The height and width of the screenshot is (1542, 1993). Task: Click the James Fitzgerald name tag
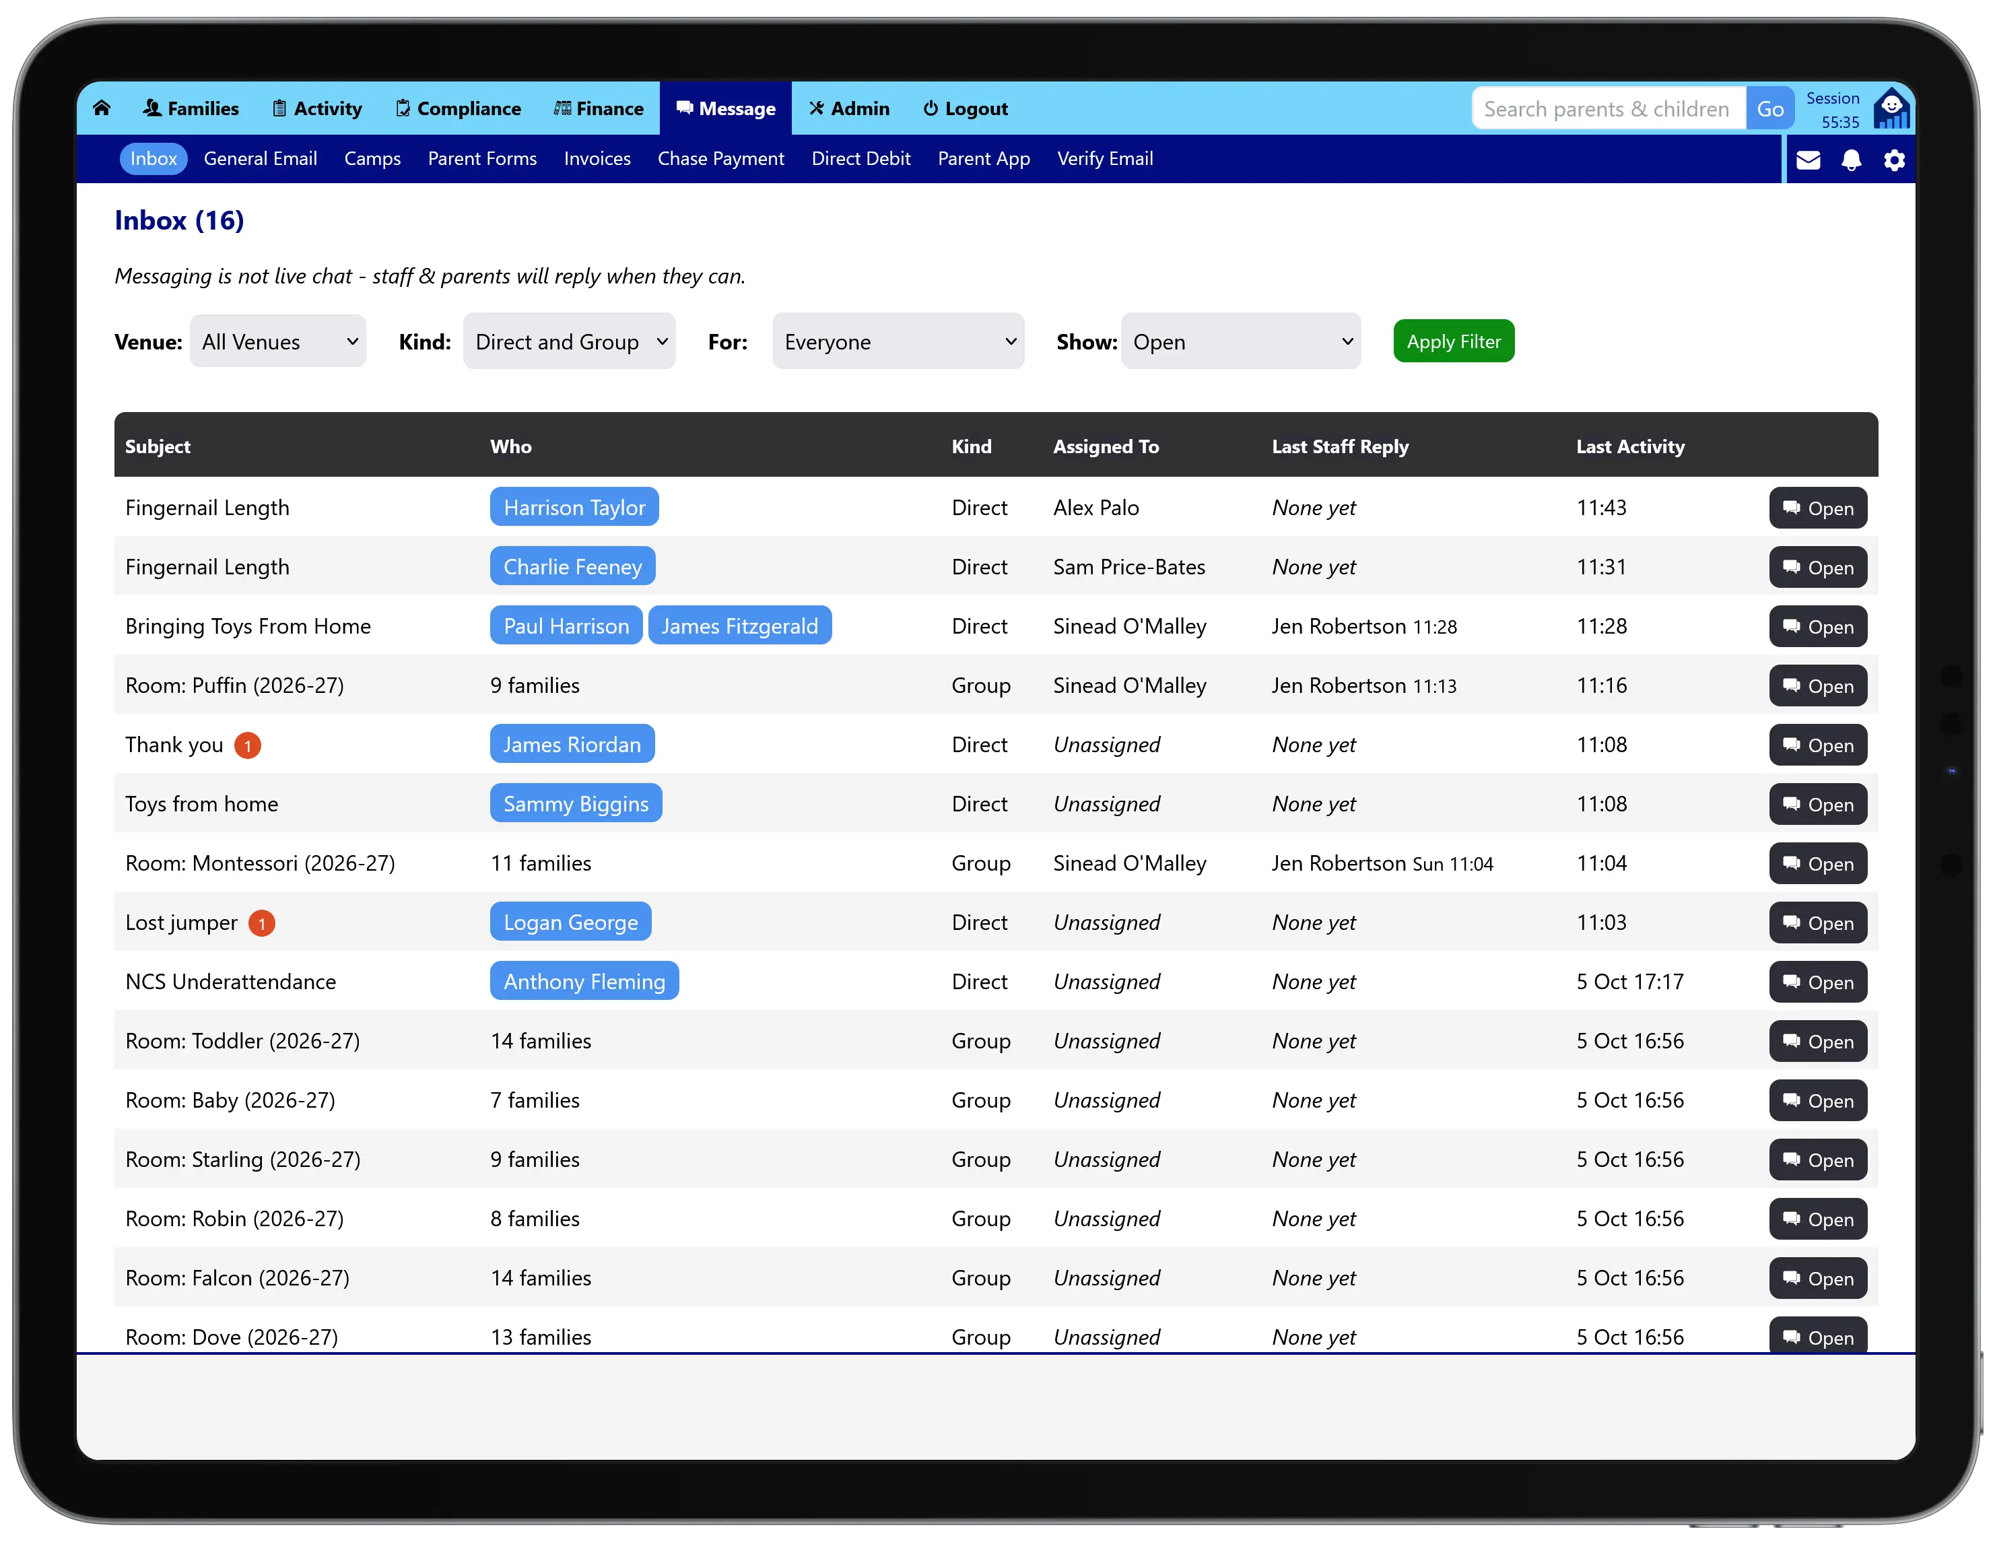tap(739, 626)
